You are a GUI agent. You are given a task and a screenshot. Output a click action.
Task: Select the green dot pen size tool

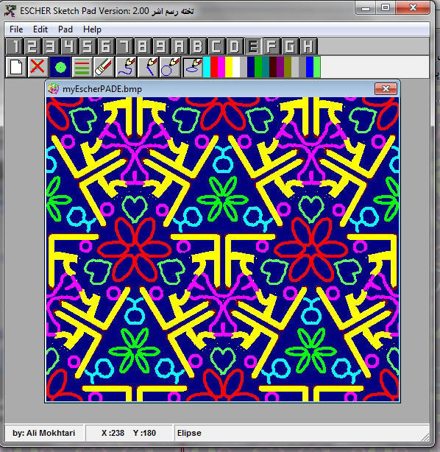pyautogui.click(x=60, y=67)
